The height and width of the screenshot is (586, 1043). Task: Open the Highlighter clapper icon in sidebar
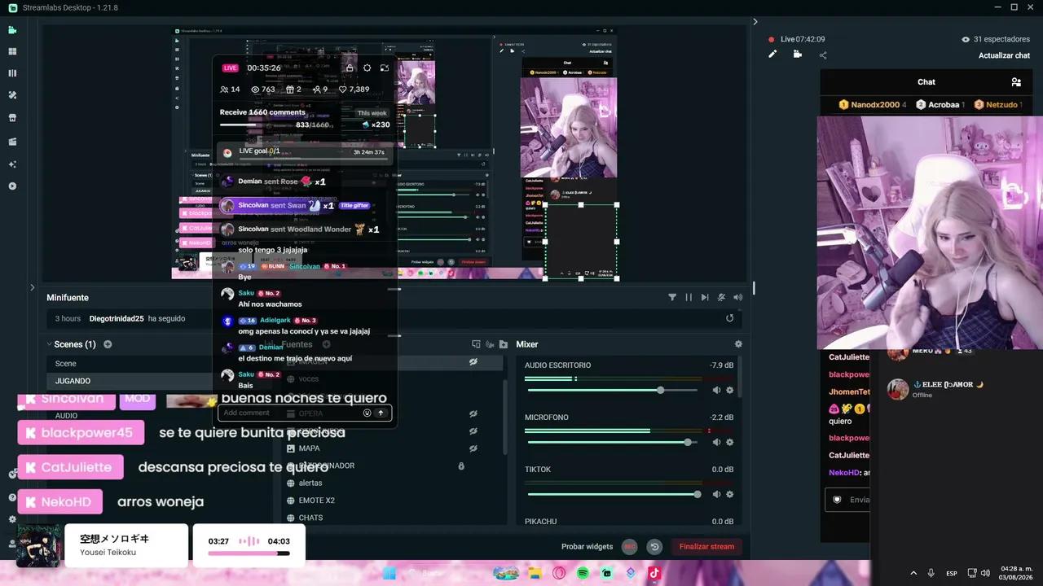coord(12,142)
